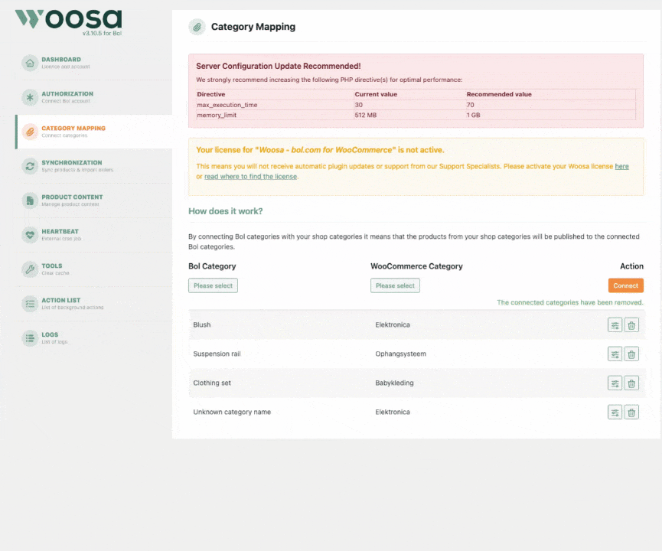Viewport: 662px width, 551px height.
Task: Click 'The connected categories have been removed' message
Action: point(570,302)
